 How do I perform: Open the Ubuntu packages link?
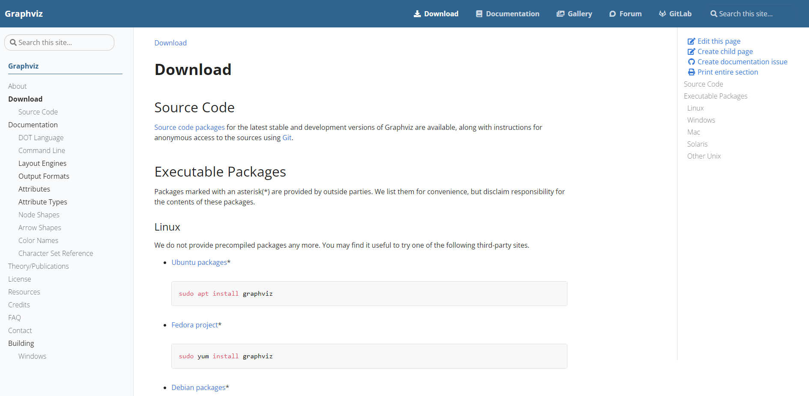point(199,262)
